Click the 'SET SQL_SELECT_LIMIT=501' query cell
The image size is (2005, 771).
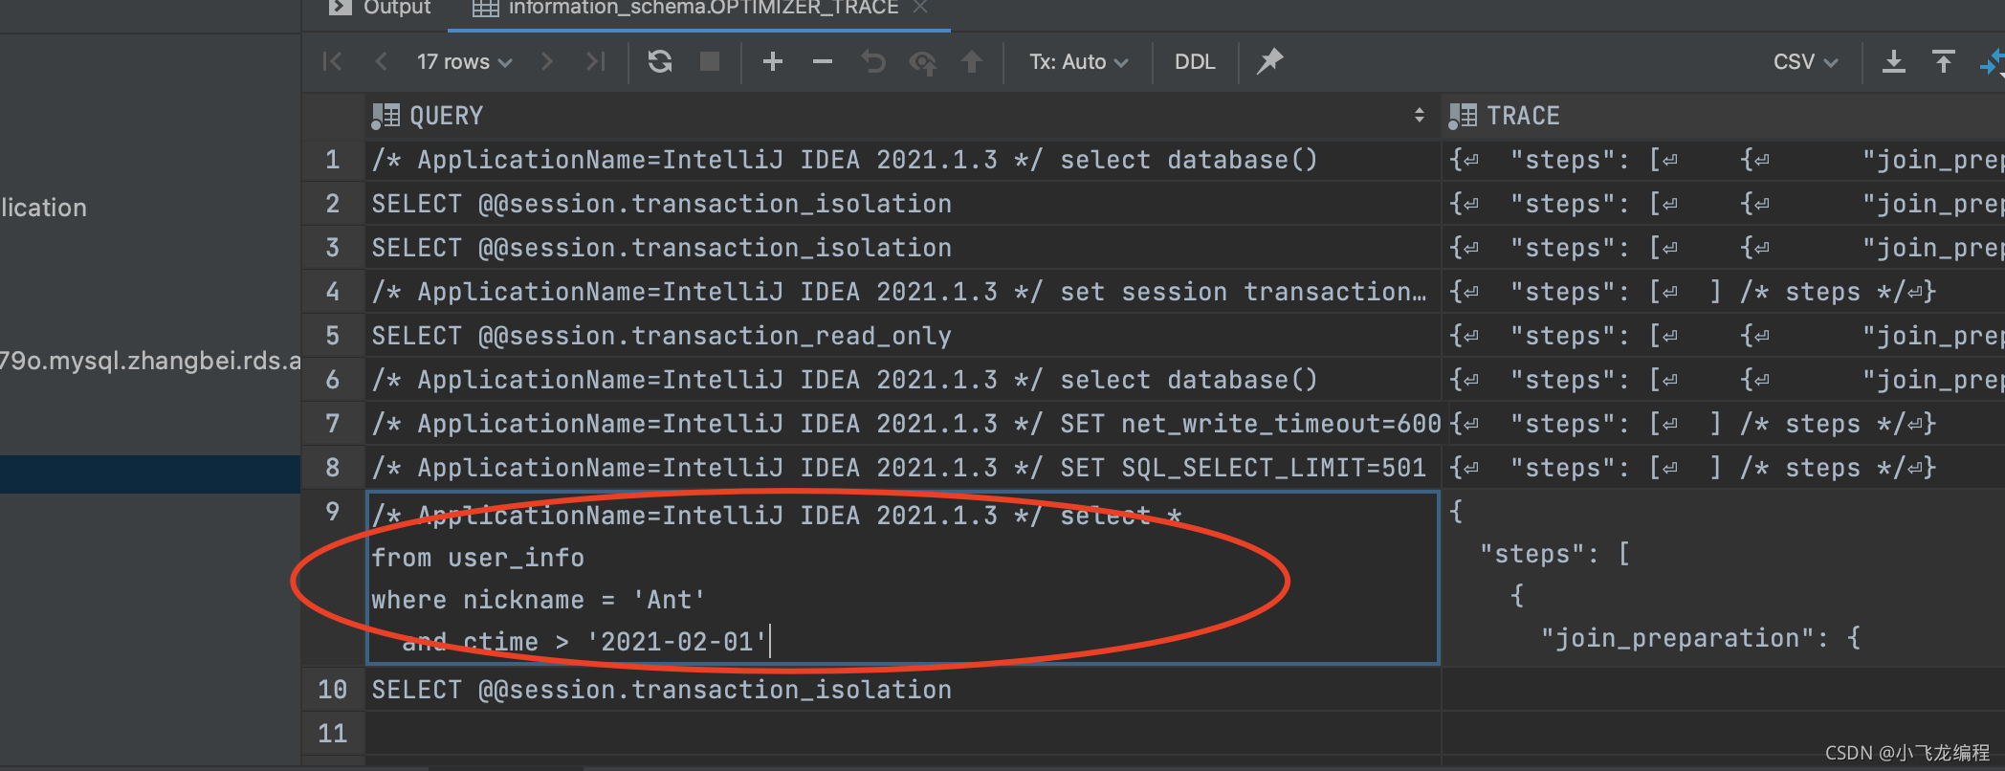tap(902, 468)
